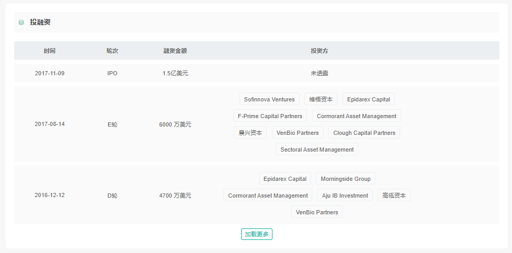Click the 时间 column header
The height and width of the screenshot is (253, 512).
(x=50, y=51)
